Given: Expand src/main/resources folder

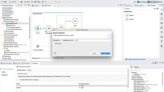Looking at the screenshot, I should click(x=3, y=35).
